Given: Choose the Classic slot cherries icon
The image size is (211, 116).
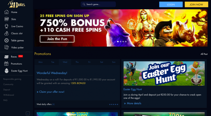Looking at the screenshot, I should click(6, 33).
